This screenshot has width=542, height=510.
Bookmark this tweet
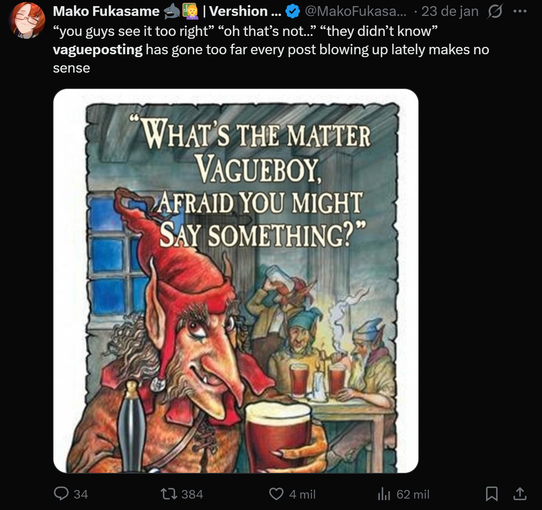(x=492, y=494)
